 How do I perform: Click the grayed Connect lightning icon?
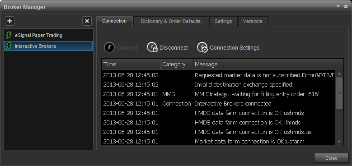click(x=109, y=48)
